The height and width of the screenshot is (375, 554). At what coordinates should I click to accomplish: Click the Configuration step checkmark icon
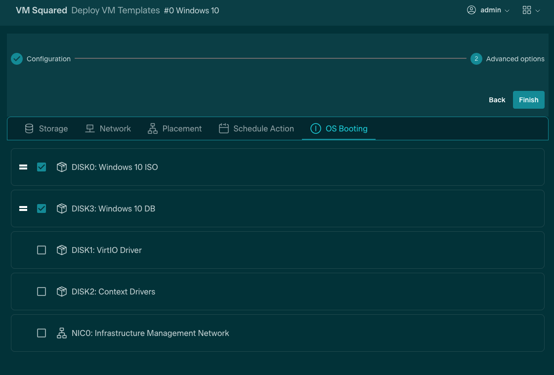pyautogui.click(x=17, y=59)
